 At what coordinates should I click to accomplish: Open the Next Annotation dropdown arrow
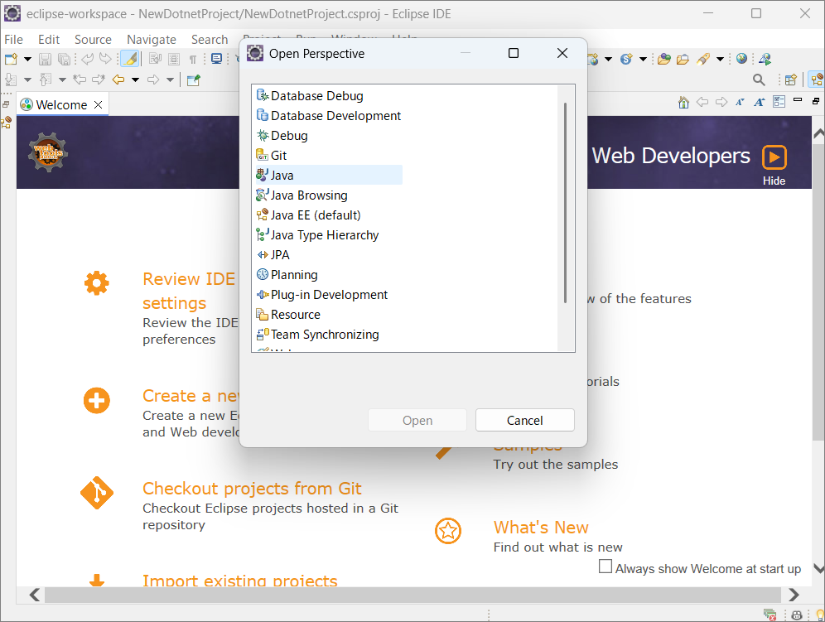27,80
